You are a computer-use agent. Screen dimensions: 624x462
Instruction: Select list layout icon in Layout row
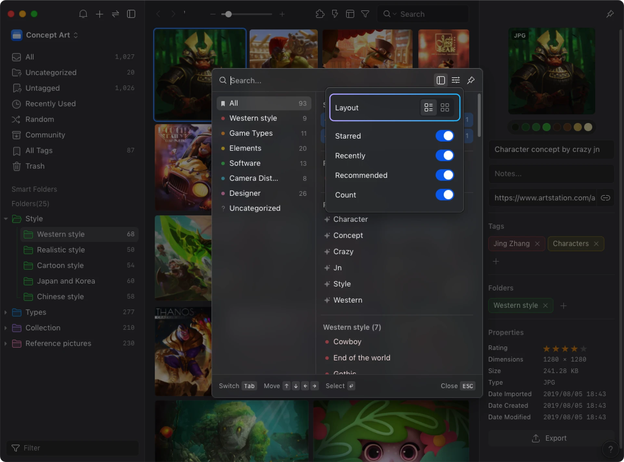(428, 107)
